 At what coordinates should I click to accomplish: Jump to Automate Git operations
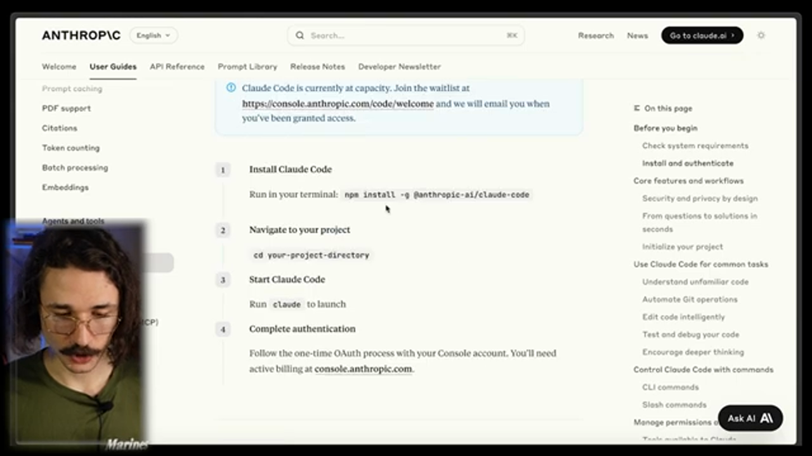[x=690, y=299]
